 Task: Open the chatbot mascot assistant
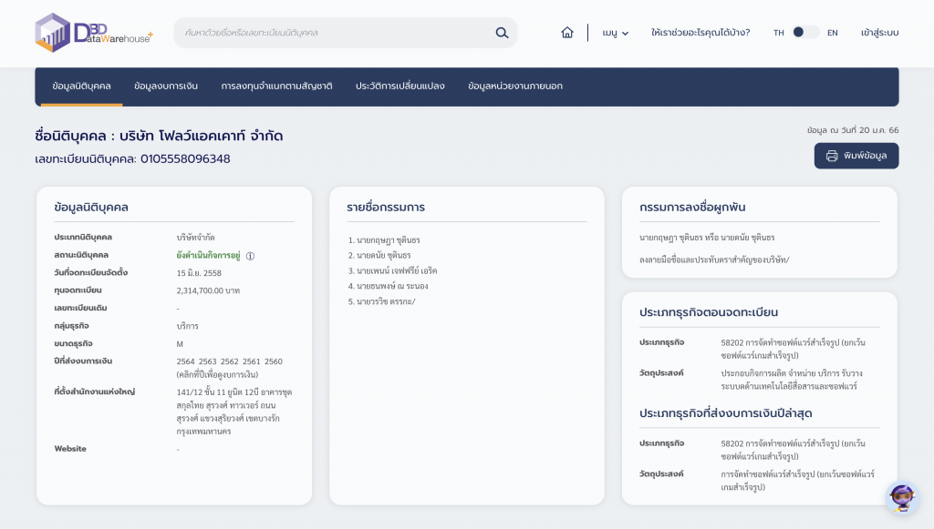coord(900,497)
